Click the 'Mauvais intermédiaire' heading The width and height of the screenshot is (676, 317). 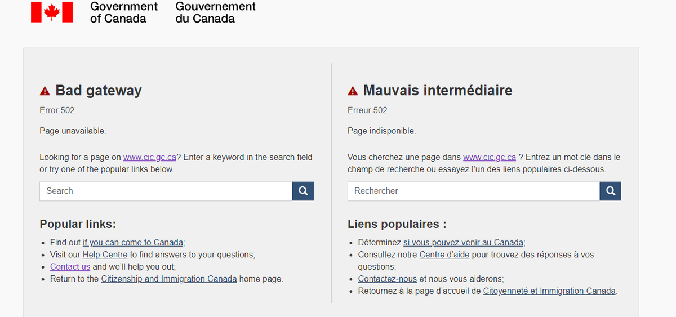438,91
